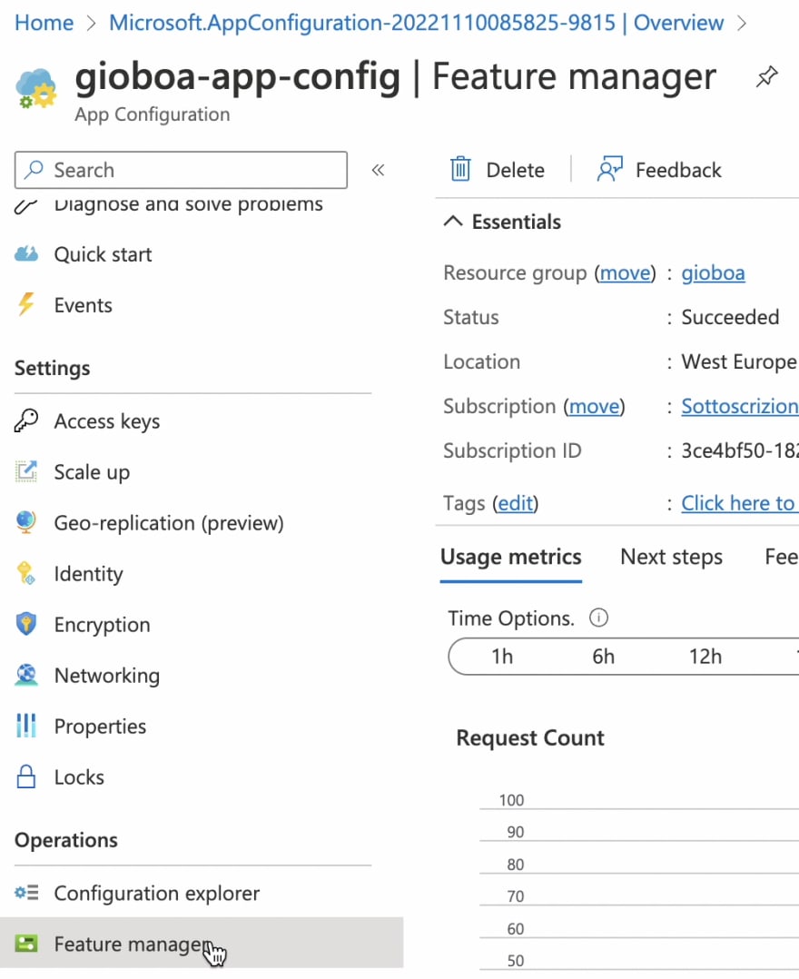The image size is (799, 979).
Task: Click the Subscription ID value
Action: pos(740,450)
